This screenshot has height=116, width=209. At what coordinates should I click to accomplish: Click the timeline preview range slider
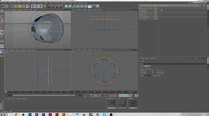point(44,95)
